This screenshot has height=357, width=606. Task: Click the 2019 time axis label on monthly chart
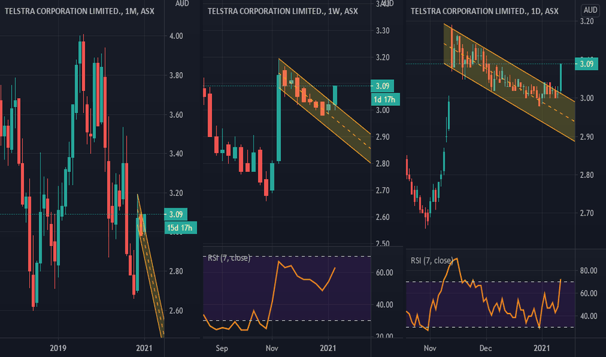pos(58,348)
